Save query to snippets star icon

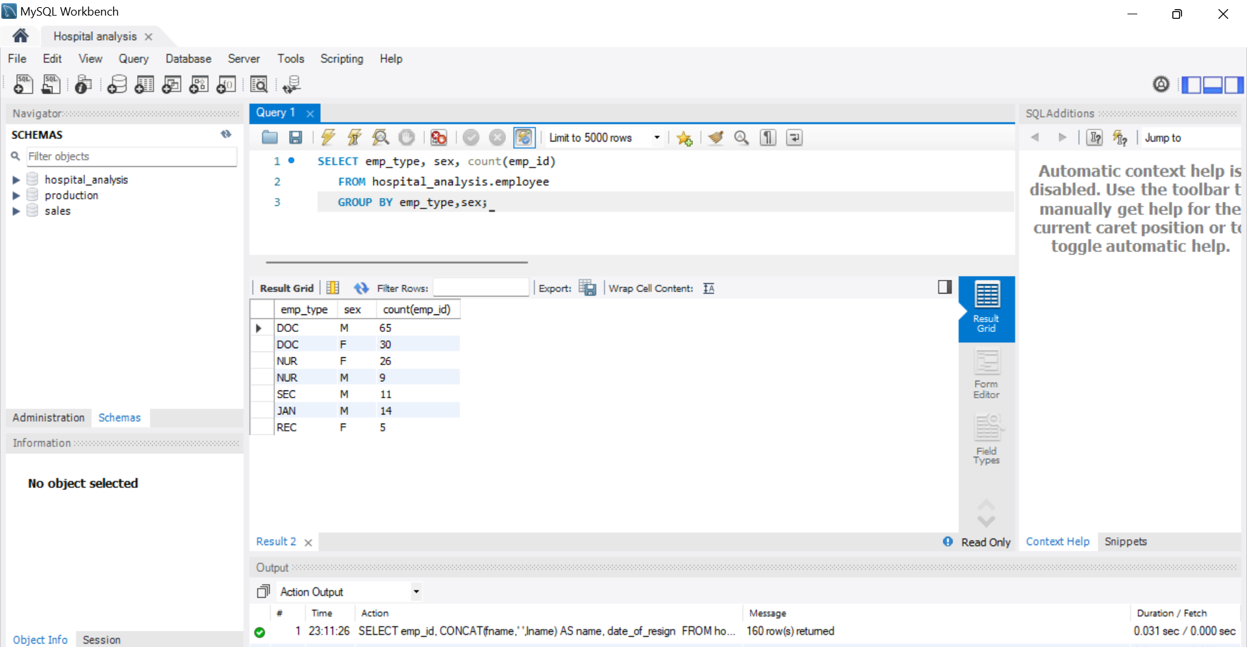684,137
